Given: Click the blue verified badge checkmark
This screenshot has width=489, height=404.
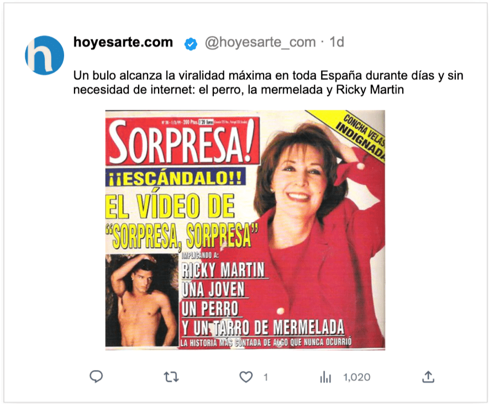Looking at the screenshot, I should [x=191, y=44].
